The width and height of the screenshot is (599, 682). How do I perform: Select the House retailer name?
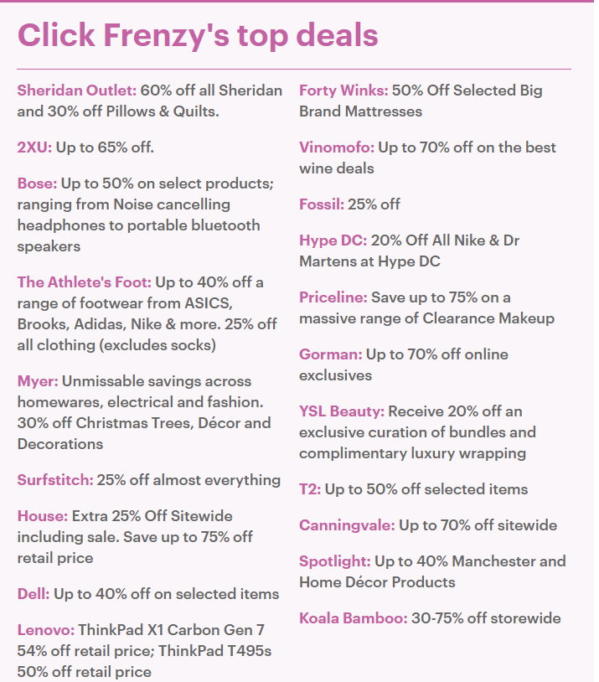(x=43, y=516)
